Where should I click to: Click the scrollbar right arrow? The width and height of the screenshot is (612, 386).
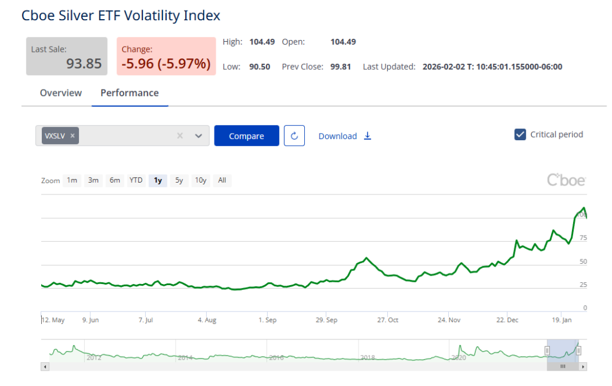tap(583, 366)
